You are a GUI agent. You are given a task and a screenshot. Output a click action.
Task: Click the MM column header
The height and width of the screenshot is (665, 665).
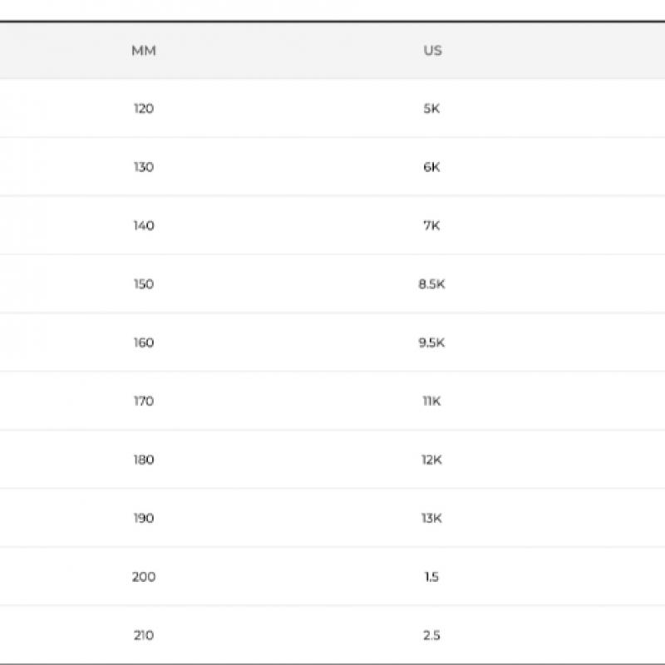[x=144, y=51]
